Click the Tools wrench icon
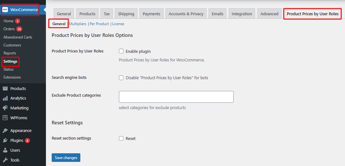Screen dimensions: 345x166 pyautogui.click(x=5, y=160)
